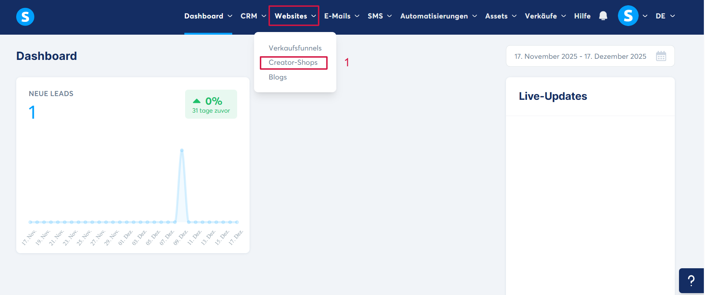Open the CRM menu
The height and width of the screenshot is (295, 705).
tap(253, 16)
